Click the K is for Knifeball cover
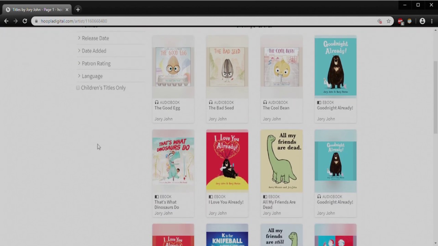 coord(227,235)
